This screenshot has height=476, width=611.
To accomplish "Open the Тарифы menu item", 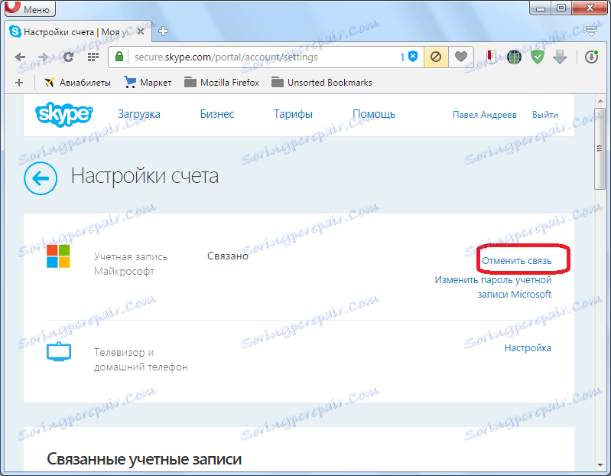I will (293, 114).
